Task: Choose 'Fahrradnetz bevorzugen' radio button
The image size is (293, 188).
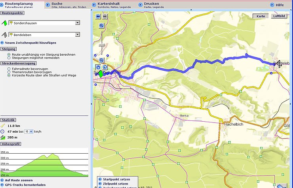Action: click(x=9, y=69)
